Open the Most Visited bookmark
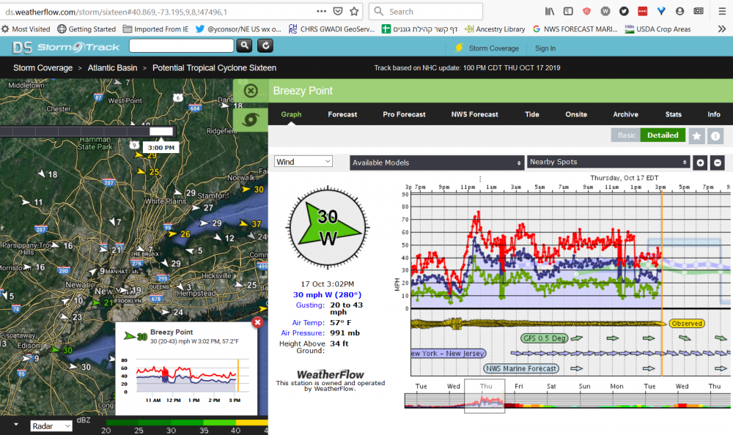This screenshot has width=733, height=435. click(x=26, y=29)
